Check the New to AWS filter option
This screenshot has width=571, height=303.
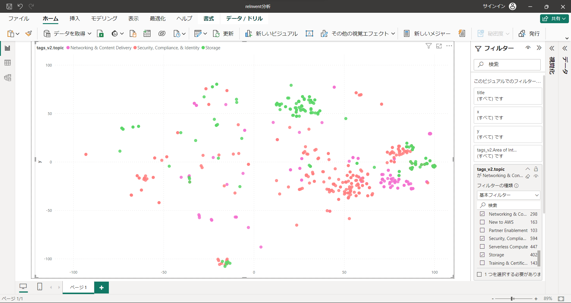[x=482, y=222]
